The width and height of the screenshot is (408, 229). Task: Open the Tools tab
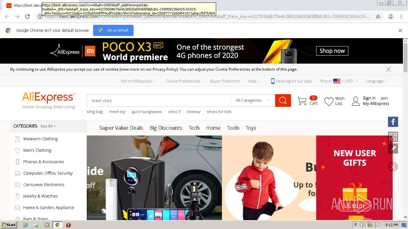point(233,128)
